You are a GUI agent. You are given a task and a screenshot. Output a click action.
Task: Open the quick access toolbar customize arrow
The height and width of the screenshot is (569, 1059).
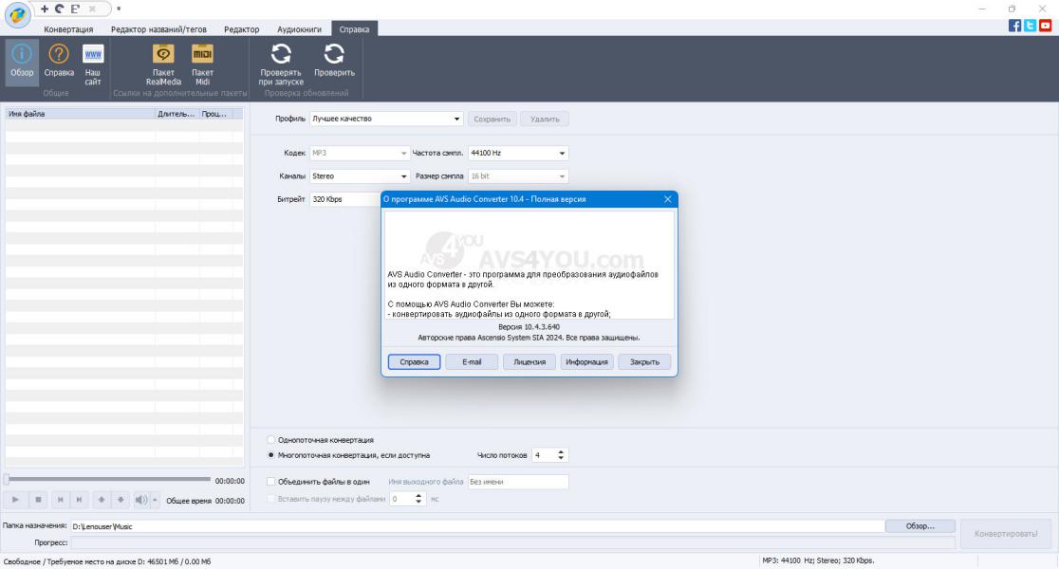tap(119, 9)
